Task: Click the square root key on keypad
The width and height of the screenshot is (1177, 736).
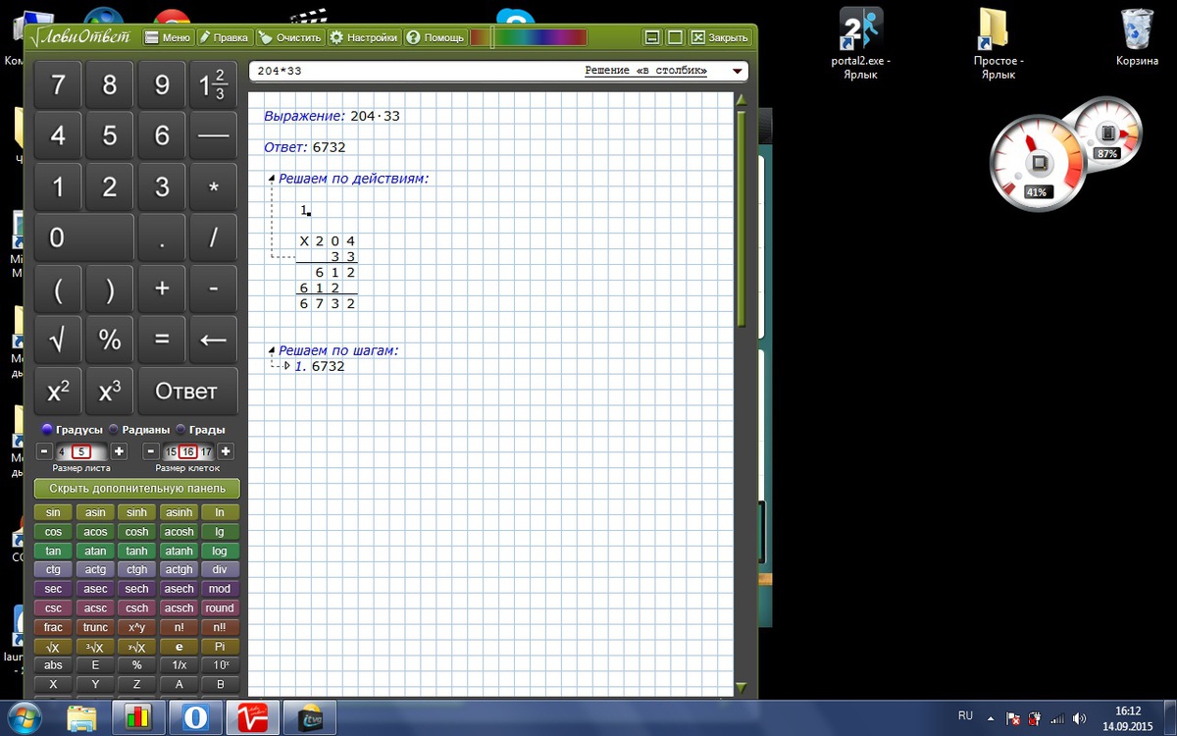Action: click(x=58, y=341)
